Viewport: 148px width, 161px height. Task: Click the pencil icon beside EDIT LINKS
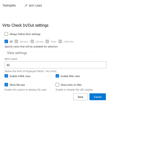point(26,5)
